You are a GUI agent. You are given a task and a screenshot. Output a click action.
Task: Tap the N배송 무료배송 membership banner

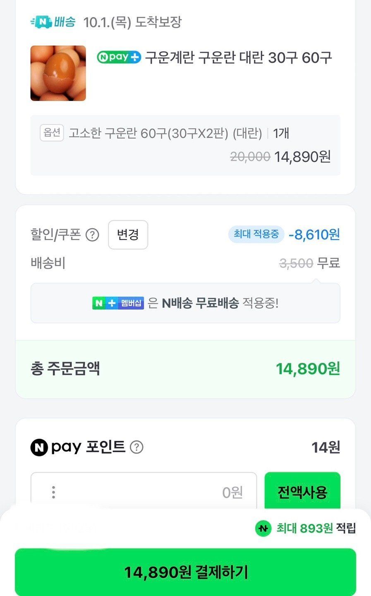coord(185,303)
